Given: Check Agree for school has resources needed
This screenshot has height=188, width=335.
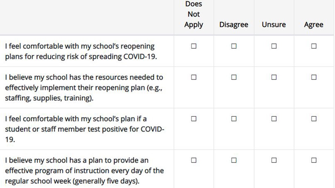Looking at the screenshot, I should click(314, 77).
